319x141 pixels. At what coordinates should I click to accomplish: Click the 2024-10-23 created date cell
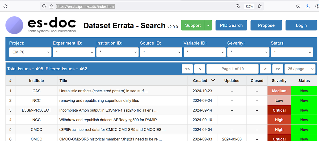202,91
